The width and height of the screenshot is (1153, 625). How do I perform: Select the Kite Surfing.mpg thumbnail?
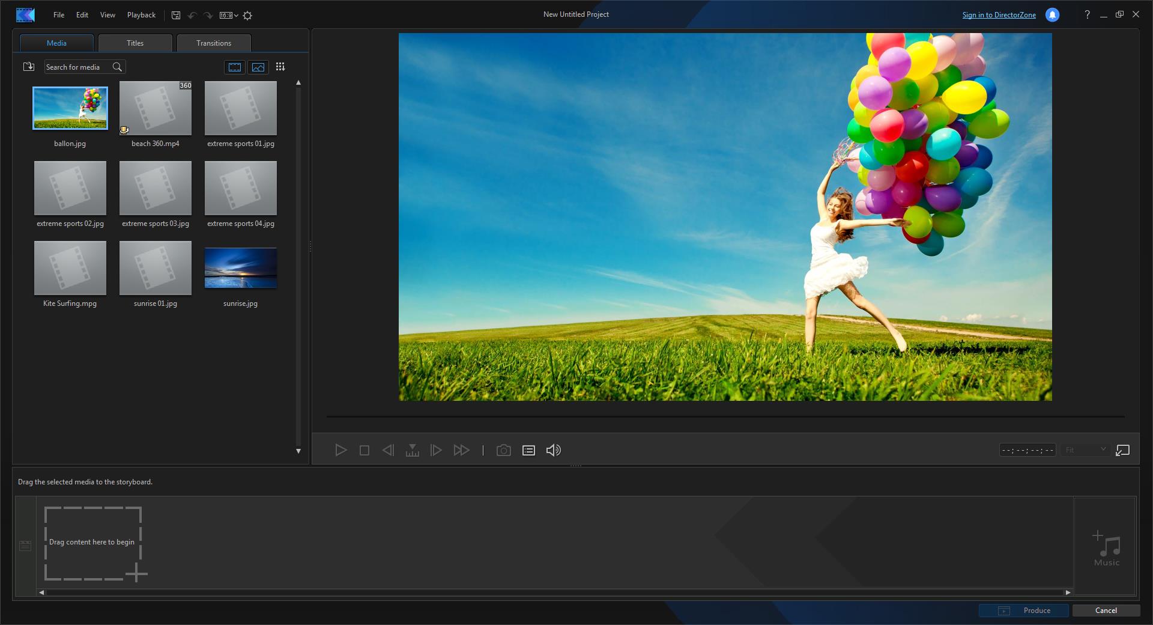70,268
